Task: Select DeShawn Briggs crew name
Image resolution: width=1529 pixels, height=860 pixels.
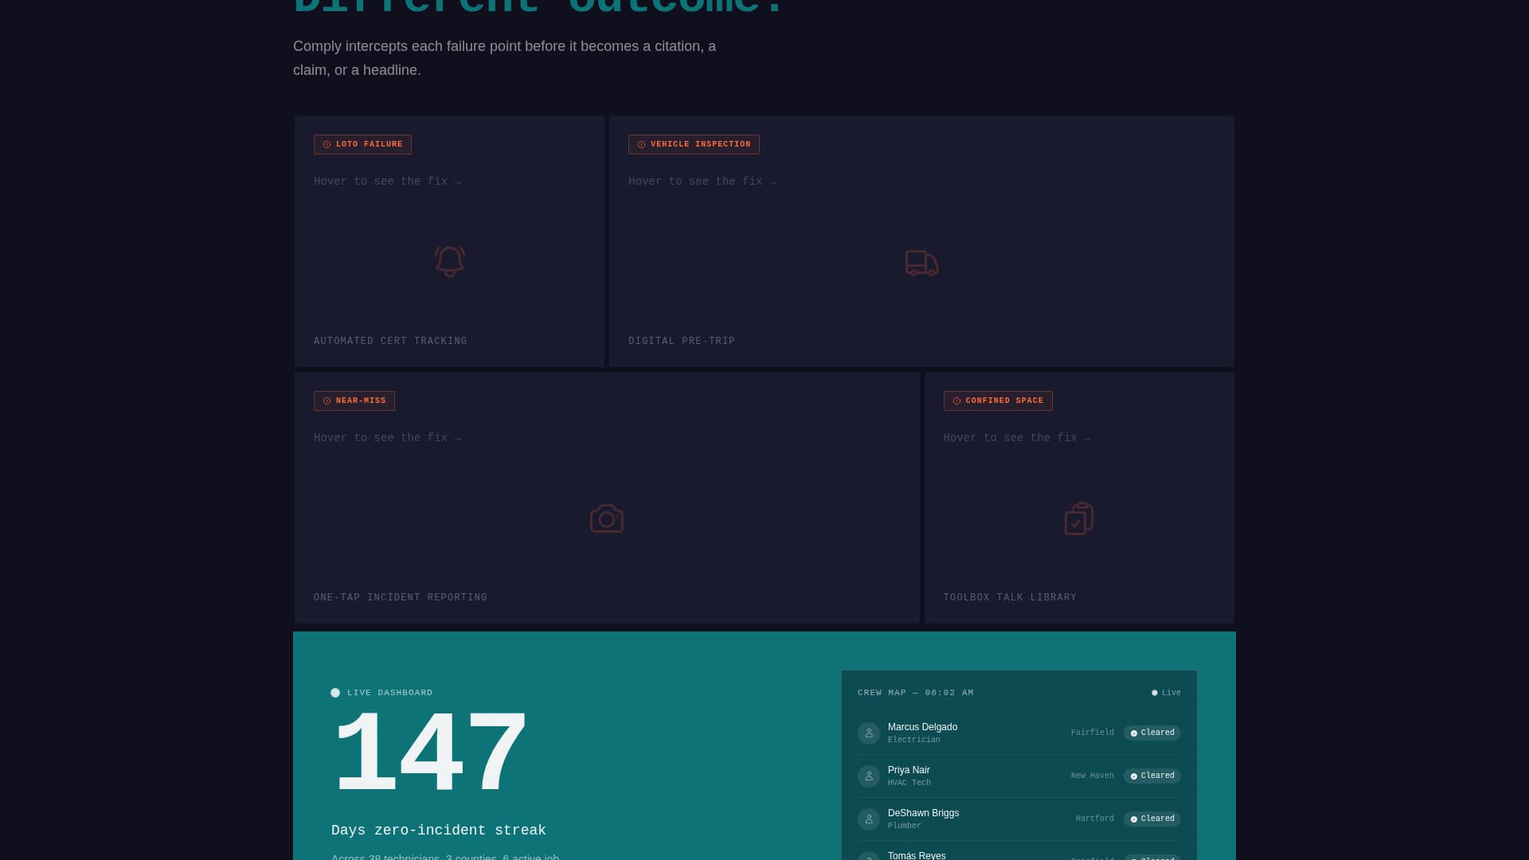Action: click(923, 813)
